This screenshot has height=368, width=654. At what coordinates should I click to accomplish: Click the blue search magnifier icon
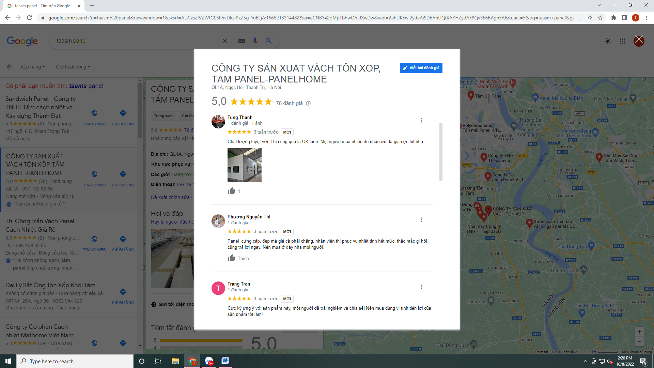tap(268, 41)
